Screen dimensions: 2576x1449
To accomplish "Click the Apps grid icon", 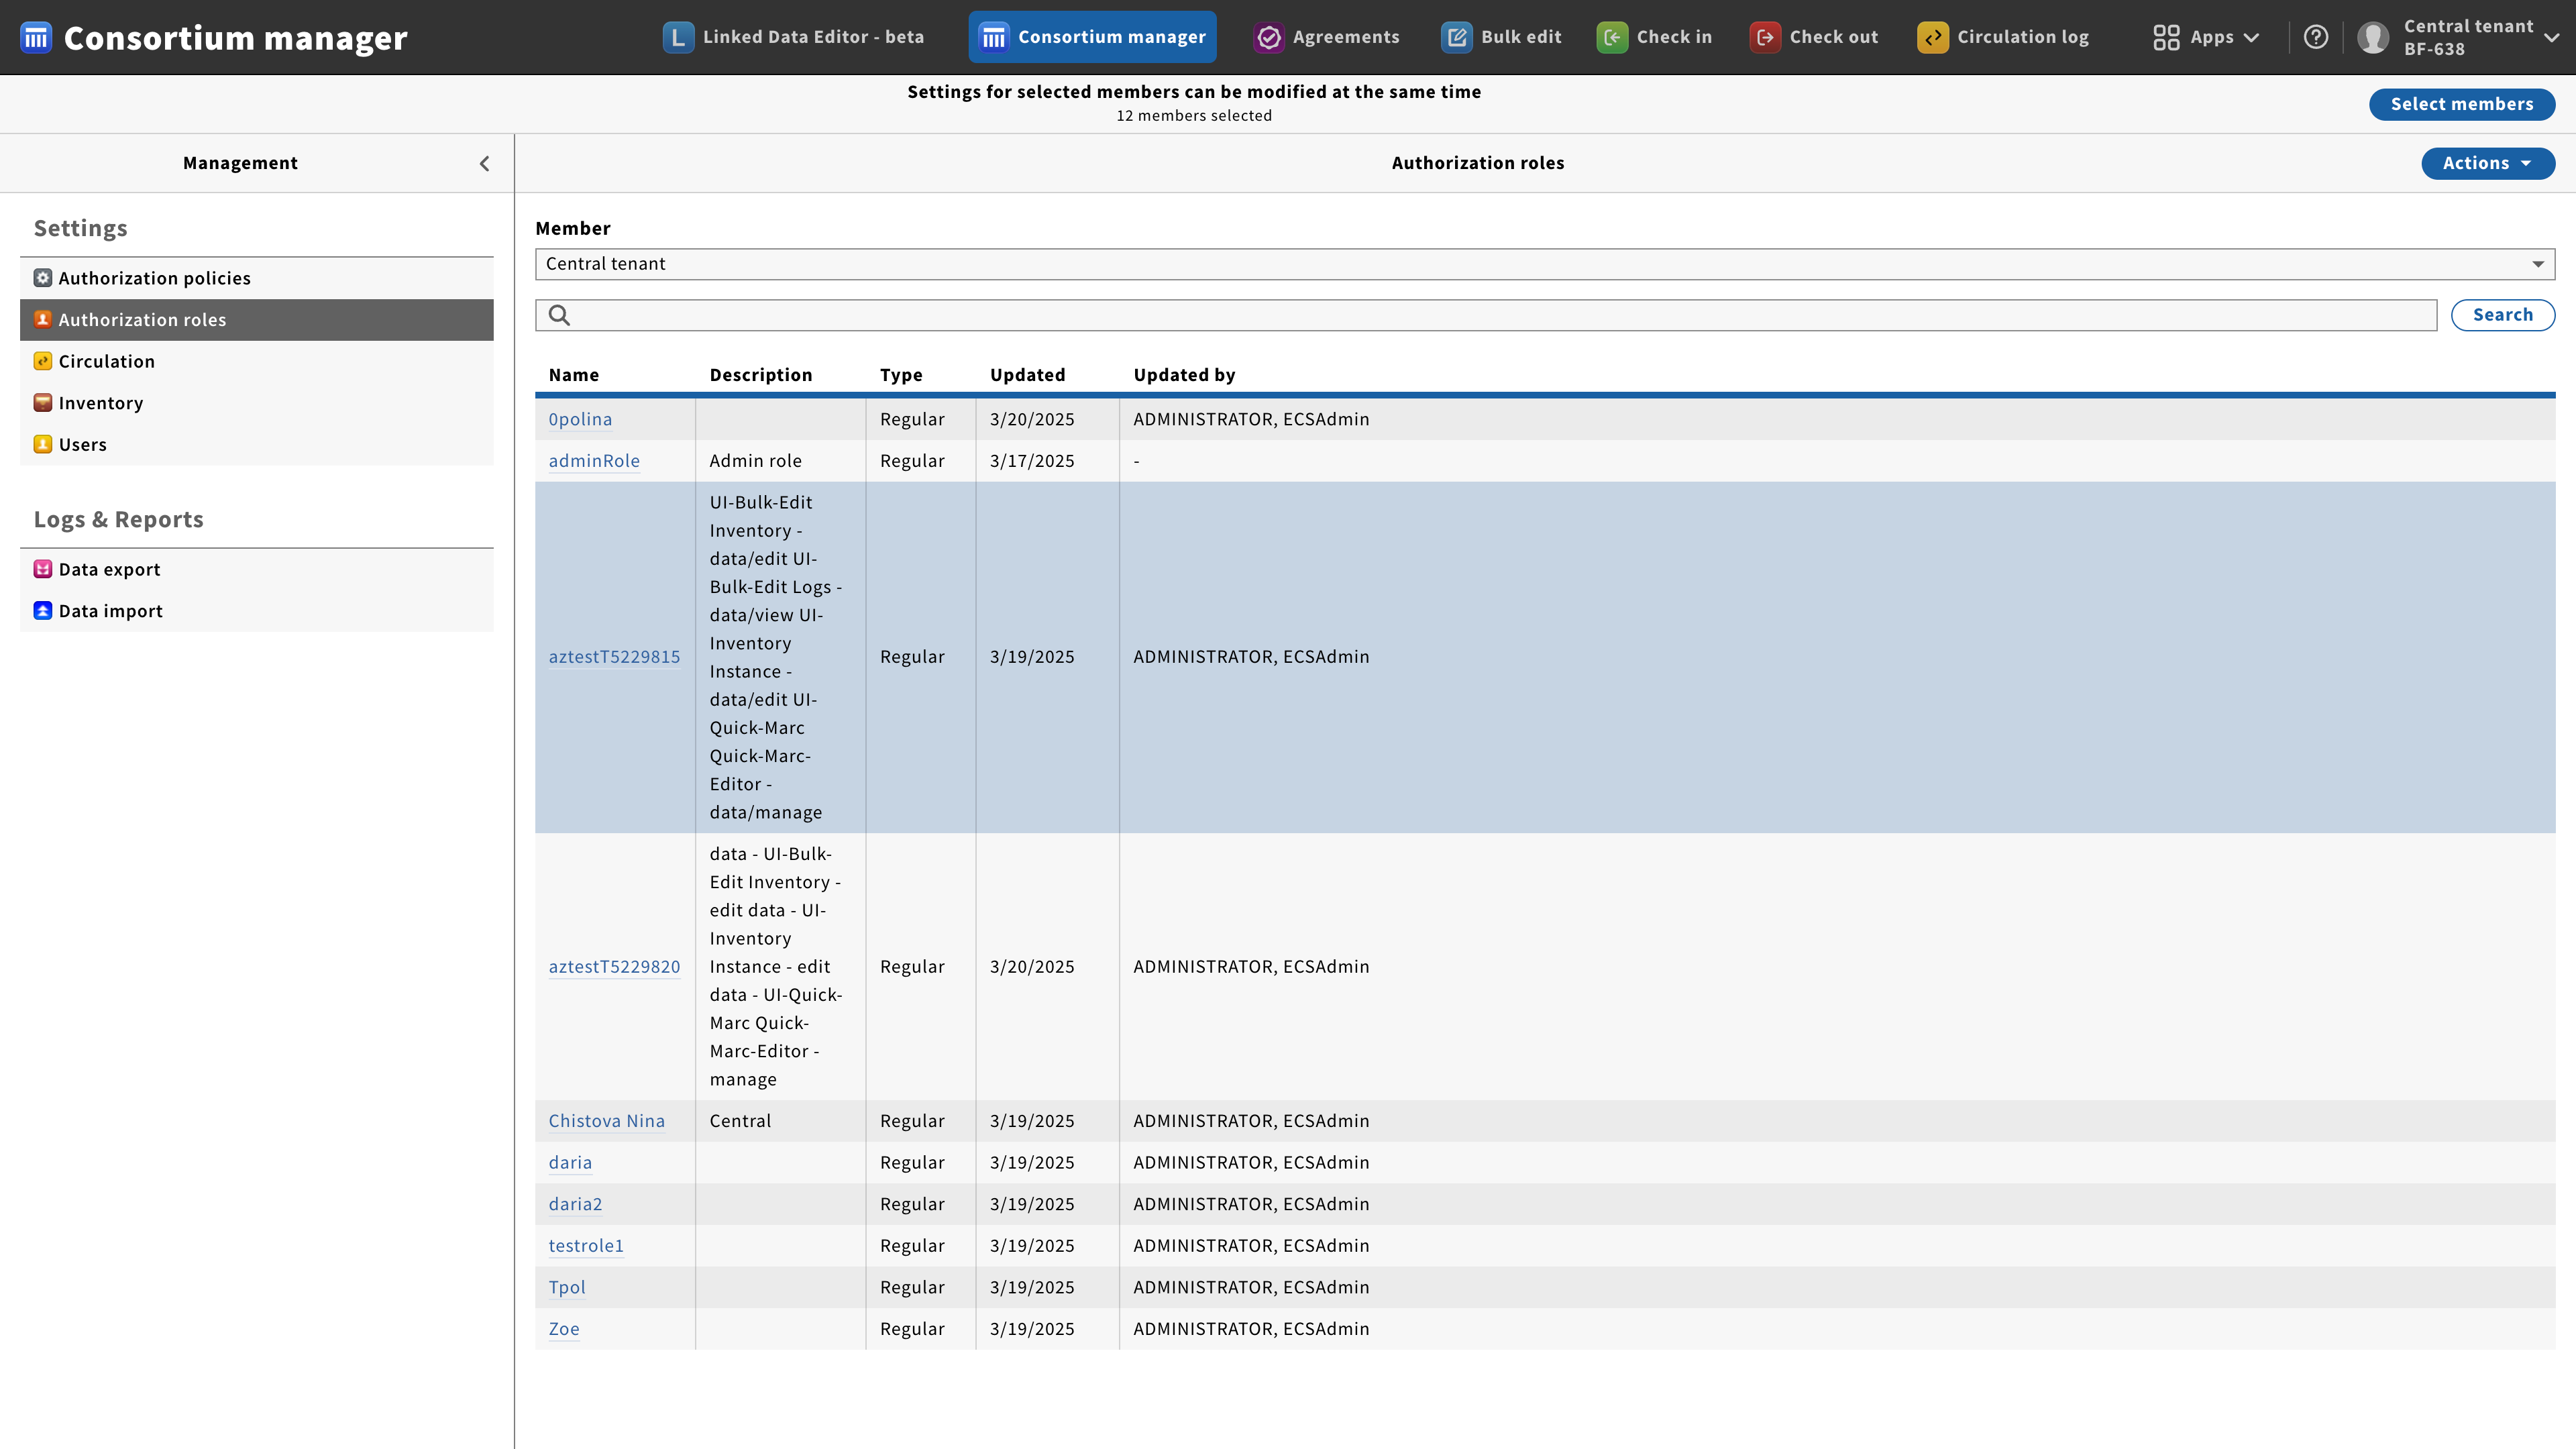I will click(2166, 37).
